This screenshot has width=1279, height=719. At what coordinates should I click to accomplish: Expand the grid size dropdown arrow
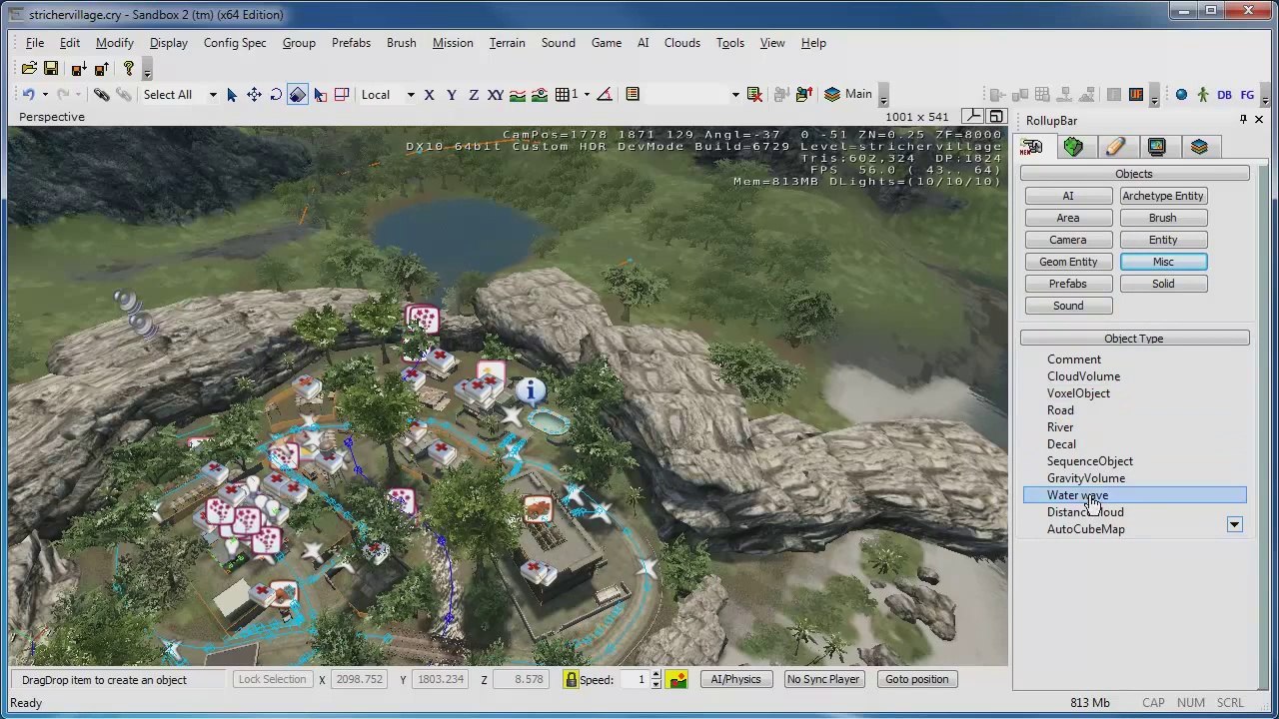[x=587, y=95]
